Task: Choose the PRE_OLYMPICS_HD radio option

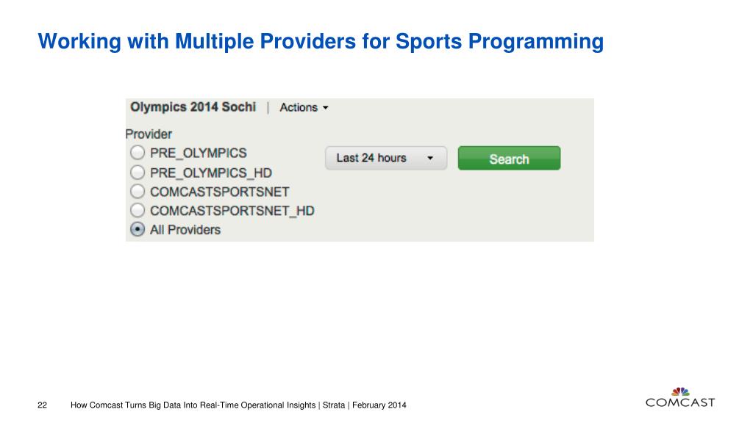Action: [x=138, y=172]
